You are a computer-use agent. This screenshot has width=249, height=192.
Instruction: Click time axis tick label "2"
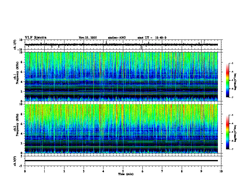(x=64, y=171)
